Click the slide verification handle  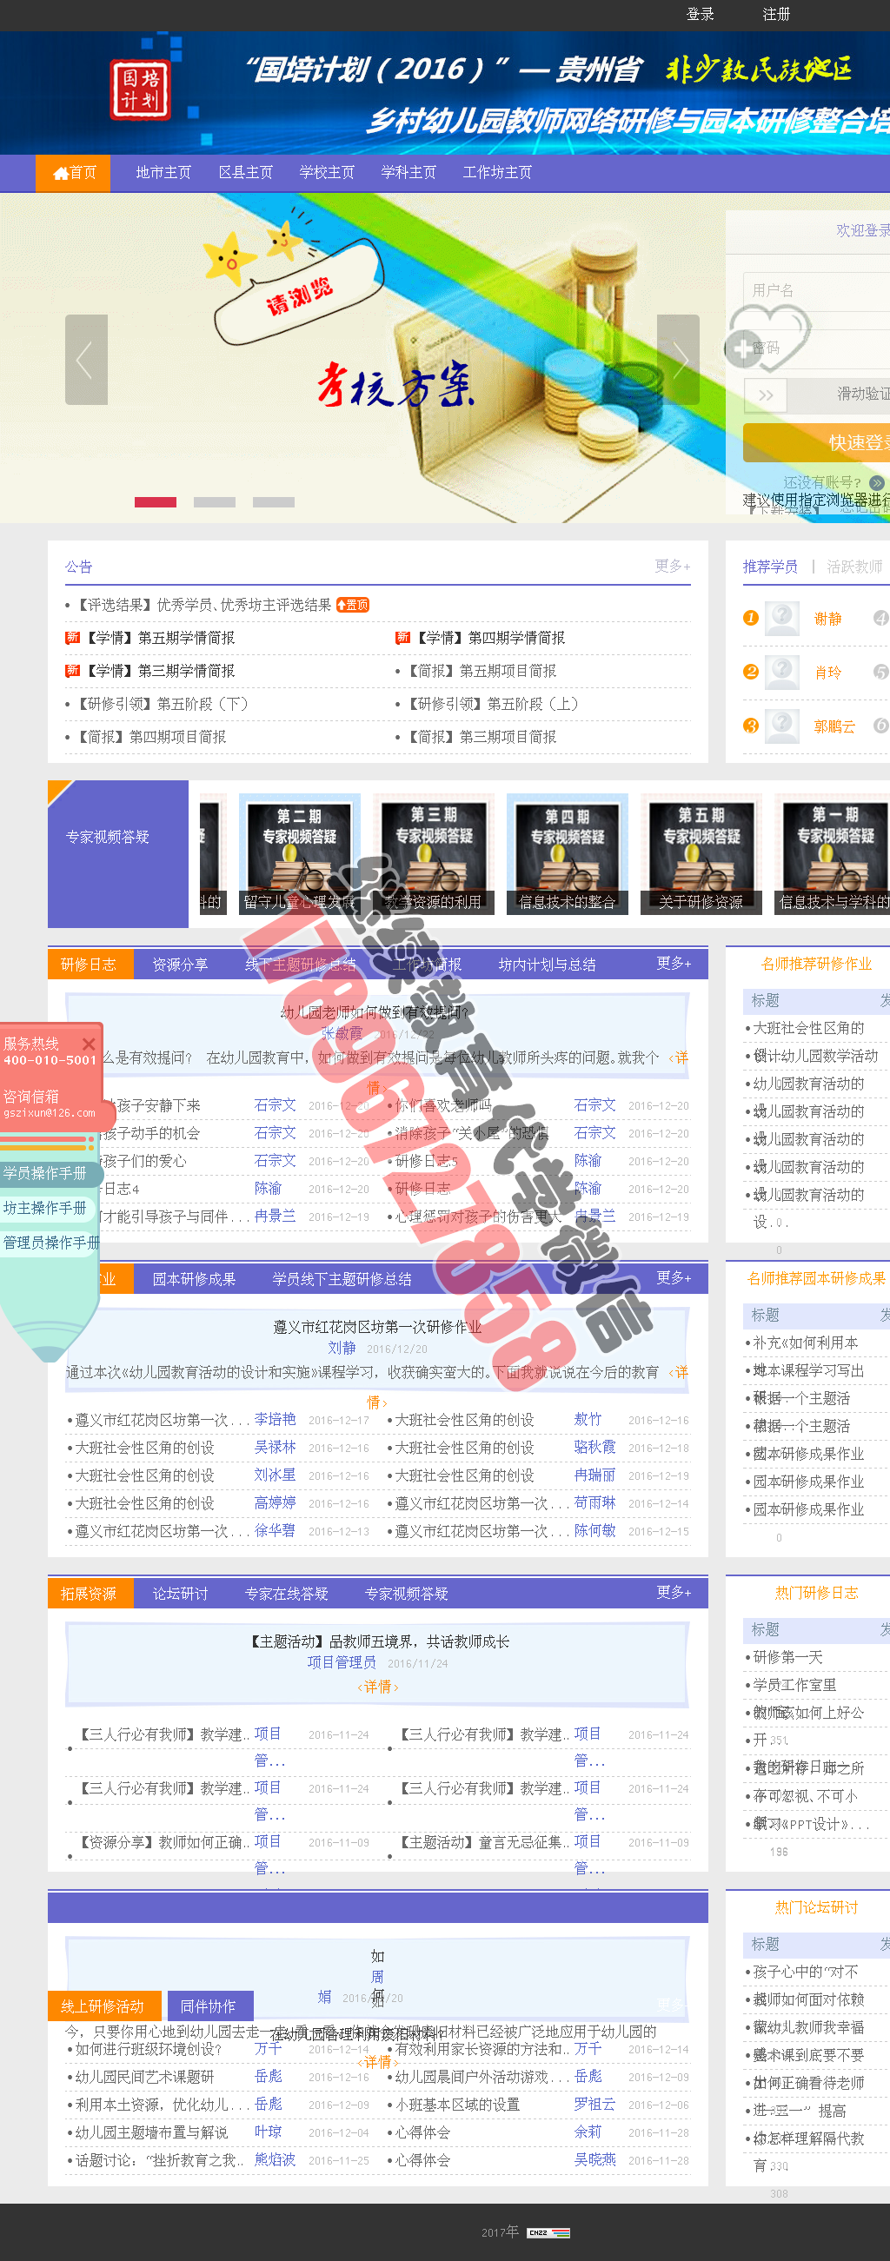(766, 395)
